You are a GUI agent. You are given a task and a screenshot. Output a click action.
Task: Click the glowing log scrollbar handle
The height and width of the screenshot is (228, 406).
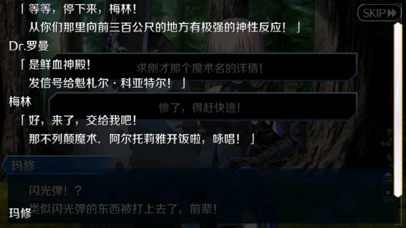coord(398,110)
